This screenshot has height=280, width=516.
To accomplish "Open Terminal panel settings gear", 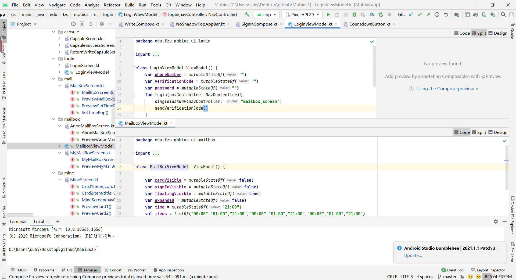I will pos(496,221).
